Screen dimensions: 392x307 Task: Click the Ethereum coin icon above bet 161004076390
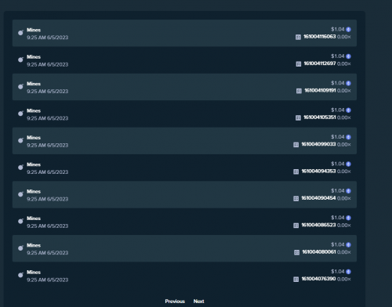tap(348, 272)
